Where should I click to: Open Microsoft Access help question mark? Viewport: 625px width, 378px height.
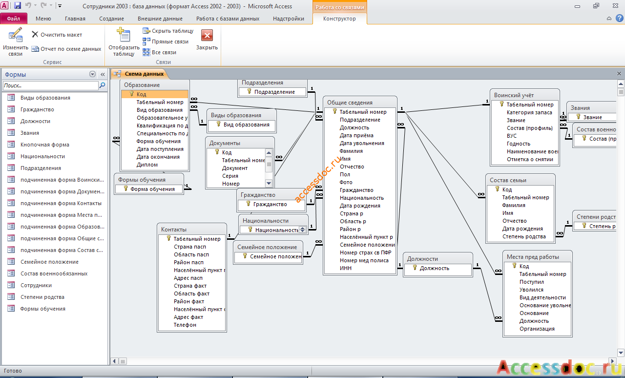click(x=619, y=18)
